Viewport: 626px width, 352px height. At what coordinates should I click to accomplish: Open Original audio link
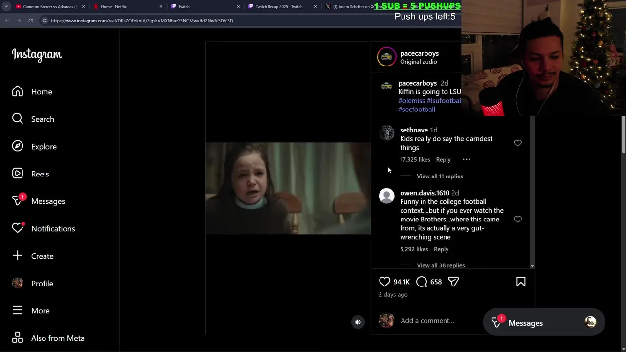[419, 62]
